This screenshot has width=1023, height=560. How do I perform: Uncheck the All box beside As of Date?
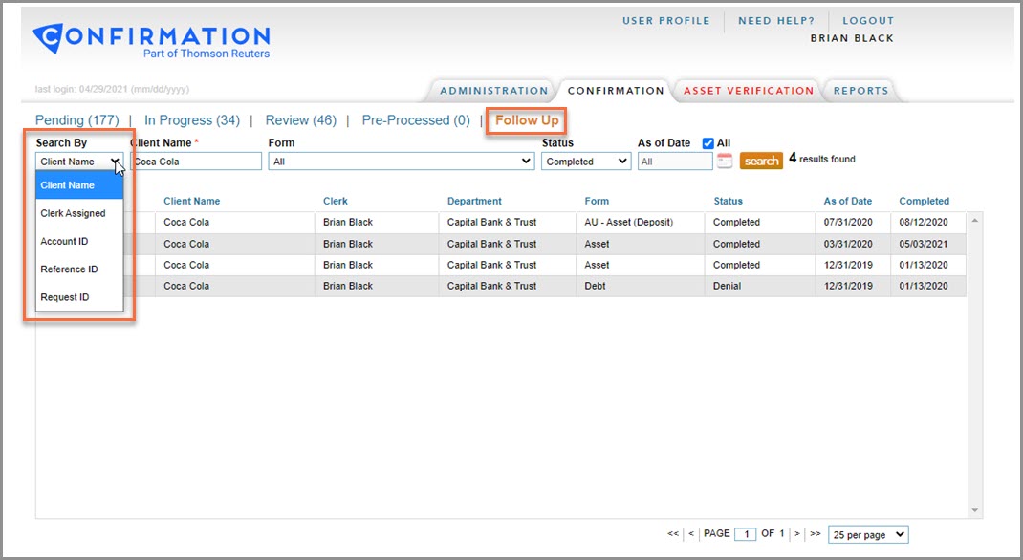click(708, 141)
